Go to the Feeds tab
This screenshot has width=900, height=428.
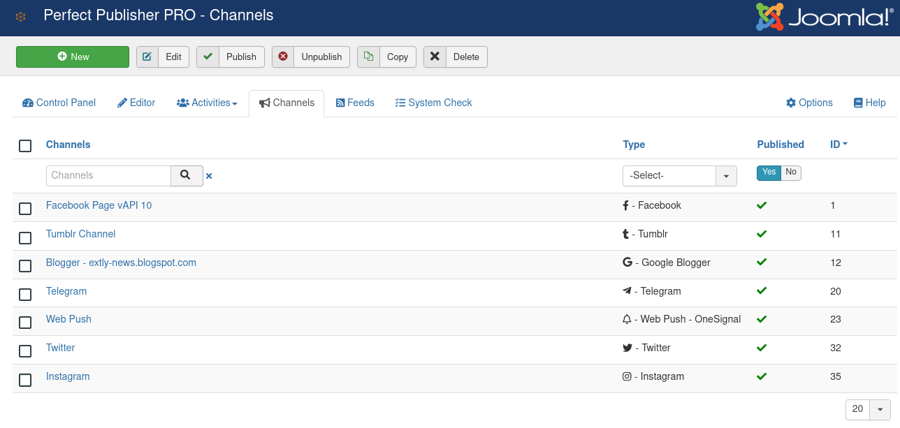click(x=355, y=103)
